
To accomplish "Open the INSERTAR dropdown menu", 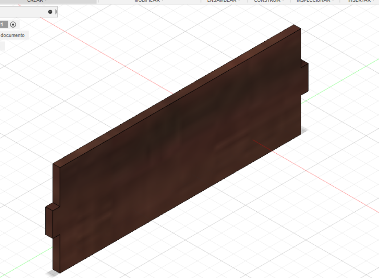I will [x=361, y=1].
